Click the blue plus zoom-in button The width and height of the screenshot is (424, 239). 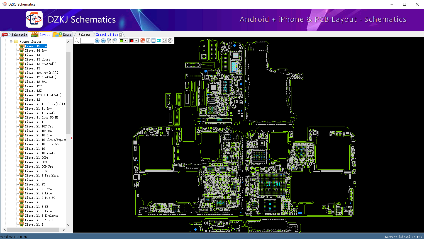tap(97, 41)
